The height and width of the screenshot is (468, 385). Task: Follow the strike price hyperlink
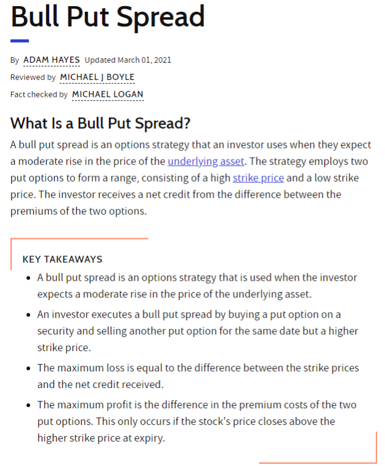pos(258,178)
